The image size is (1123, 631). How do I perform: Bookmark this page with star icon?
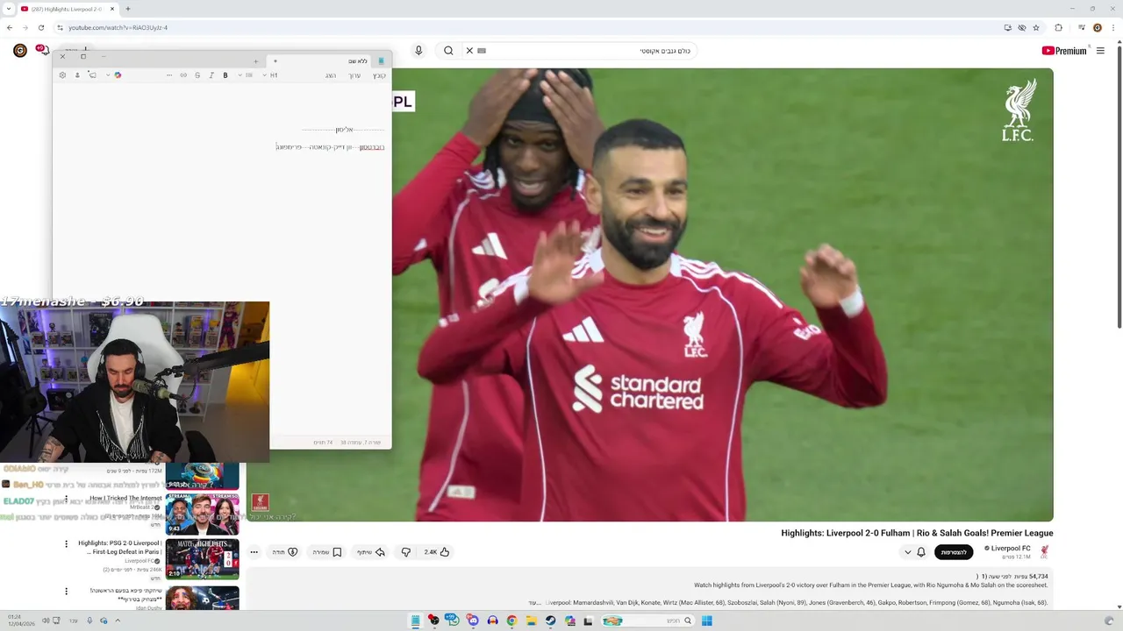[1036, 28]
